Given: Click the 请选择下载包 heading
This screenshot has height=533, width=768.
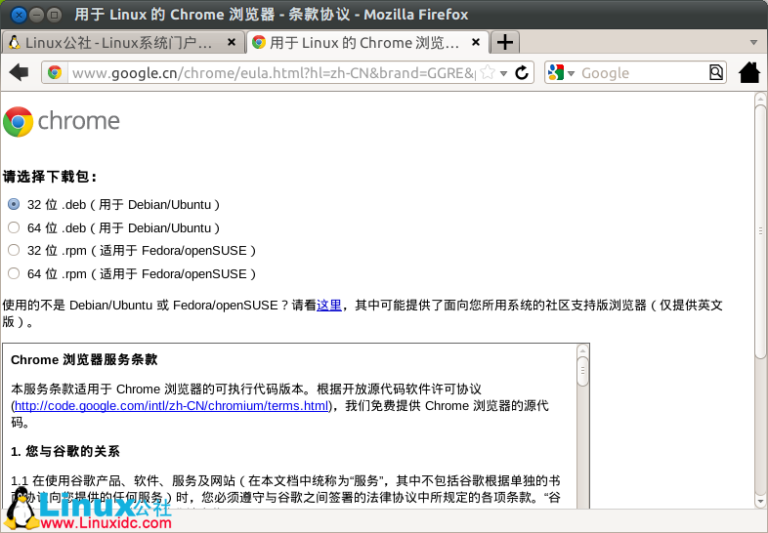Looking at the screenshot, I should click(50, 177).
